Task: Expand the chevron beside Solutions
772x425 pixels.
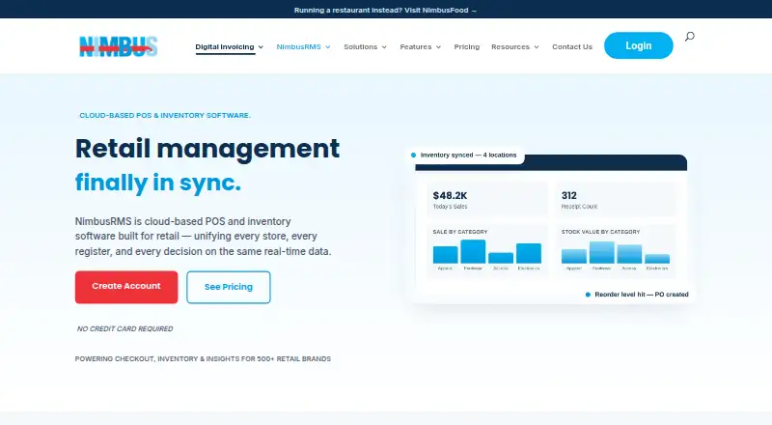Action: (384, 47)
